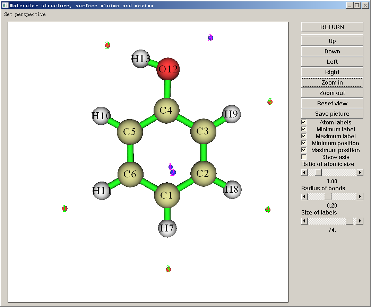Click the C3 carbon atom

[x=203, y=131]
